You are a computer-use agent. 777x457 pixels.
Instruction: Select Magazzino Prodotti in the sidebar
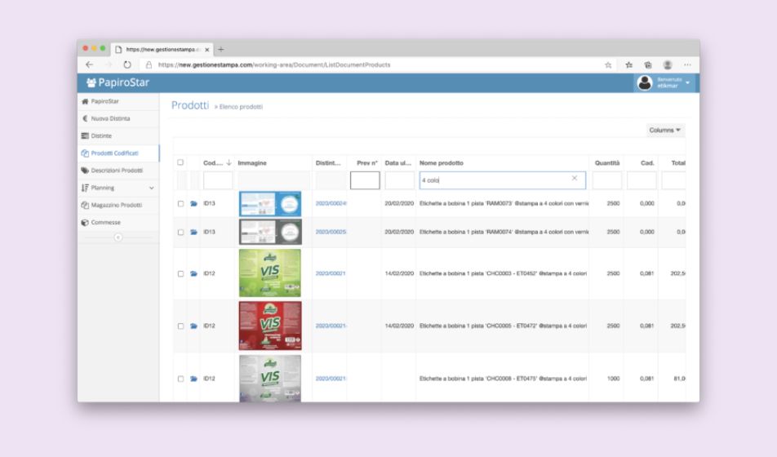(116, 205)
